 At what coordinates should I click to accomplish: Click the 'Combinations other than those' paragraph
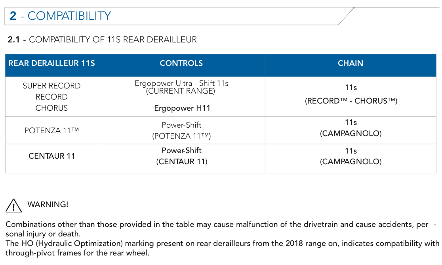click(x=221, y=229)
